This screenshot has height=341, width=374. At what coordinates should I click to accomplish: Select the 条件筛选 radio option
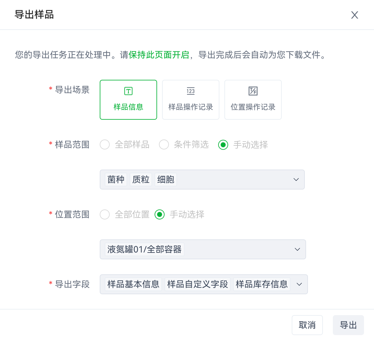(164, 145)
